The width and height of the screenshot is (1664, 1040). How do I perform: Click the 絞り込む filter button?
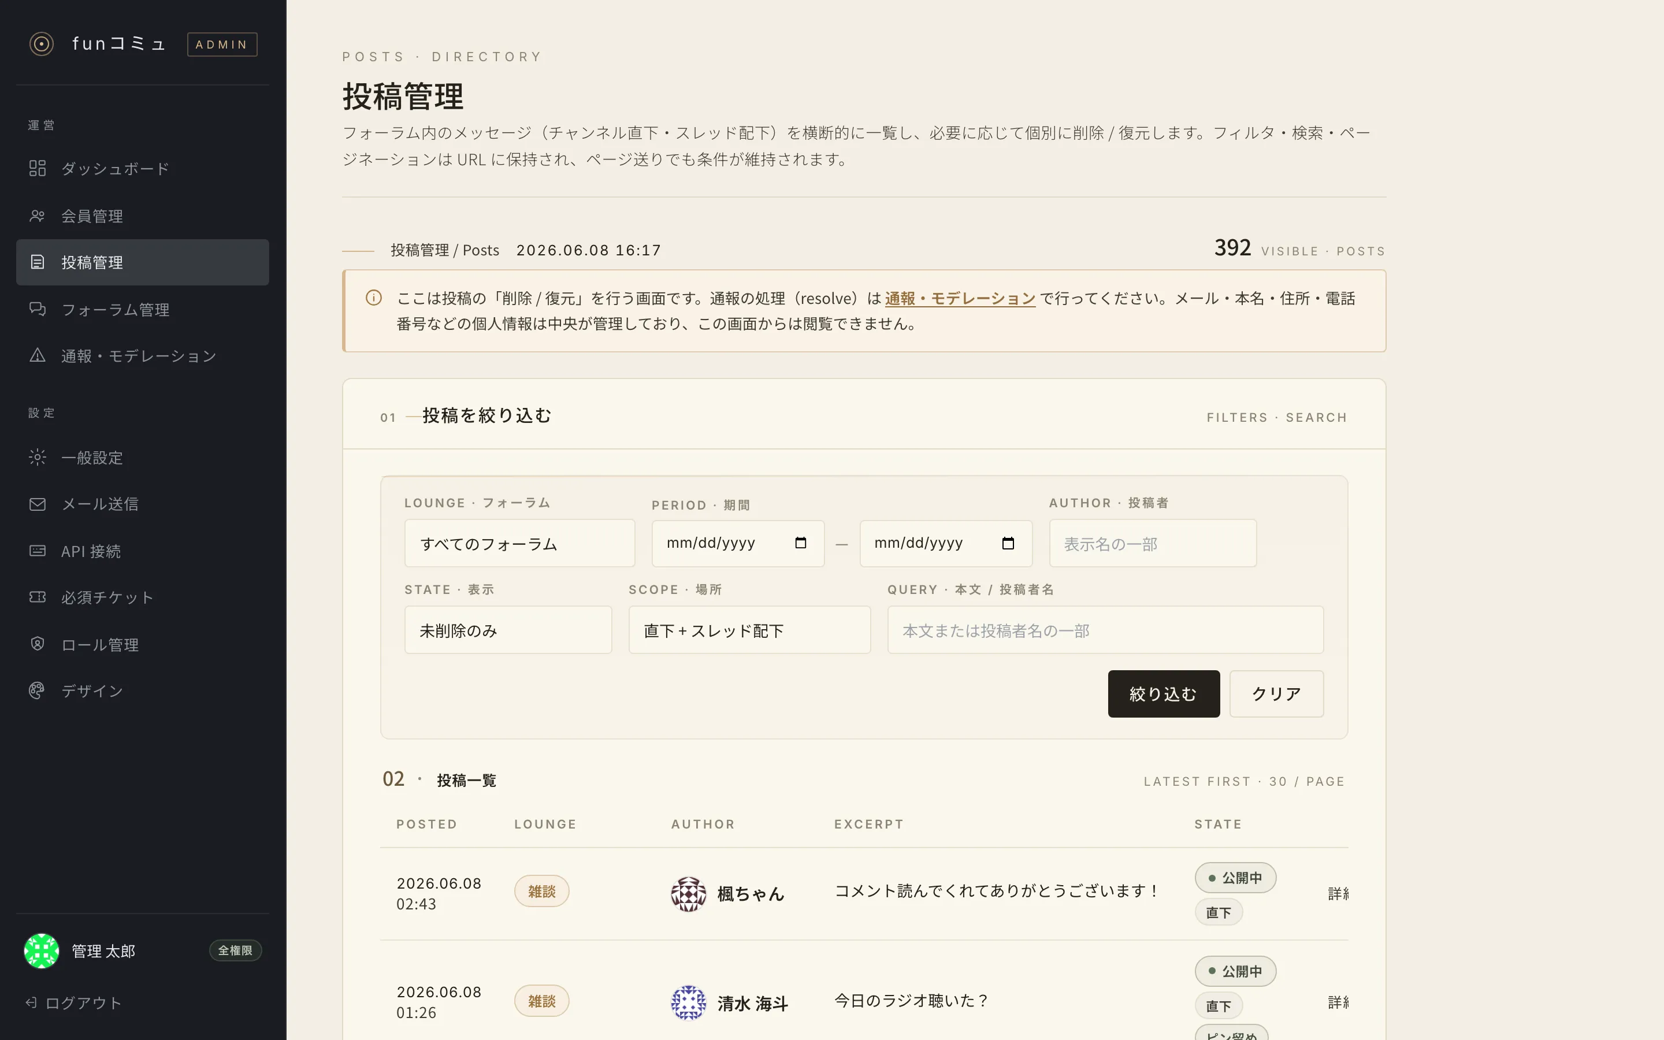[1164, 694]
